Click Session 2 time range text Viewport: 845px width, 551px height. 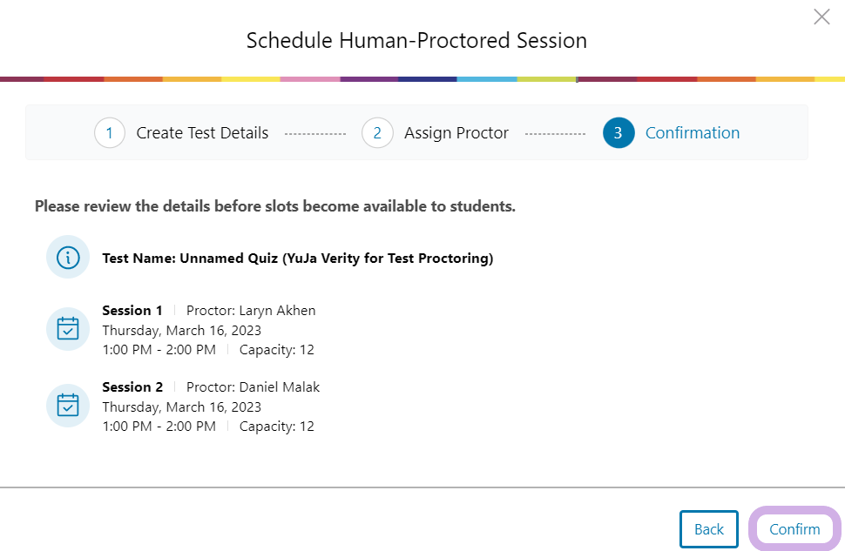(159, 427)
